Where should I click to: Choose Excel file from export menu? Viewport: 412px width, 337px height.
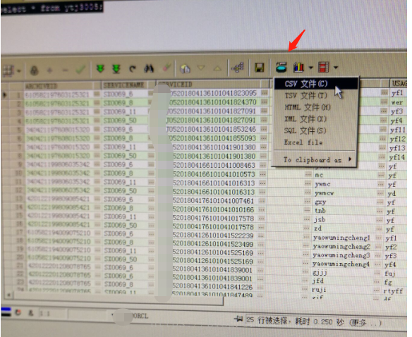tap(315, 142)
